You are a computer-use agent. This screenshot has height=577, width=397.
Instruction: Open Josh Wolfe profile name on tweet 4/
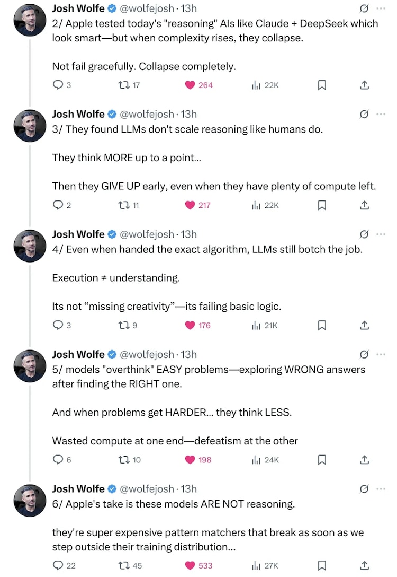(x=78, y=234)
